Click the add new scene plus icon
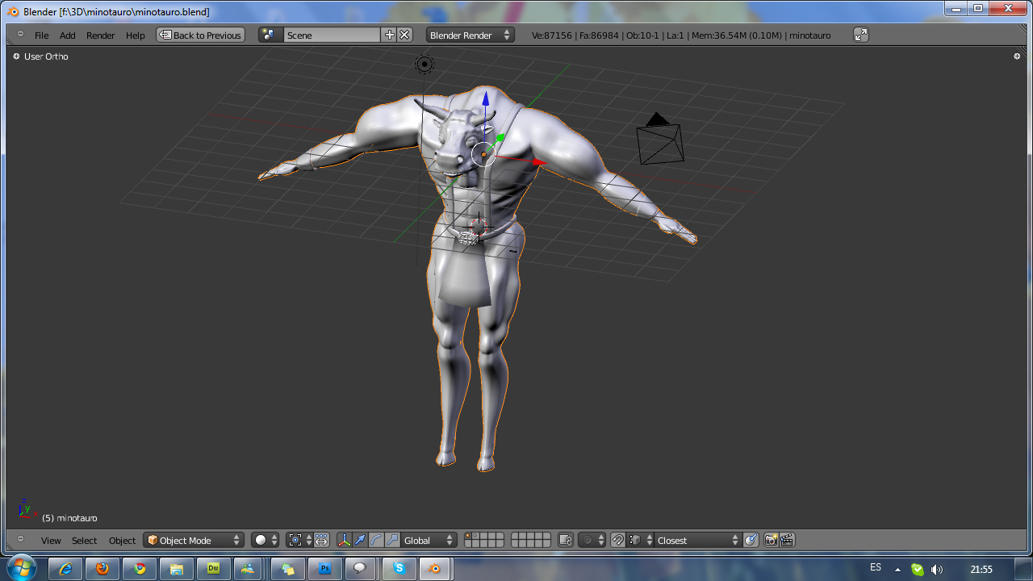Screen dimensions: 1033x581 pyautogui.click(x=390, y=35)
